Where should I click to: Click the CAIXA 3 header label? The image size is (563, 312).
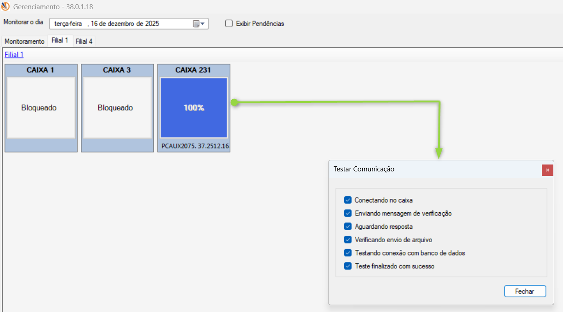click(117, 70)
